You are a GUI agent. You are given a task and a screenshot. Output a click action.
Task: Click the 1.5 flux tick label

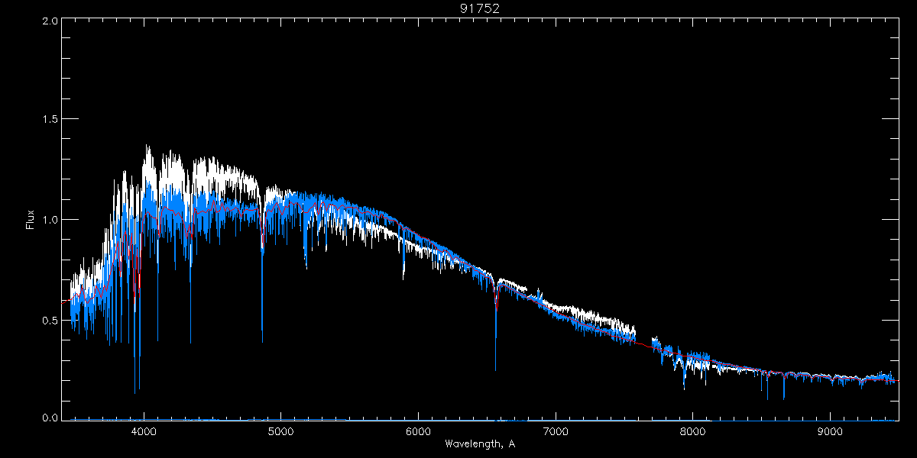[x=50, y=120]
